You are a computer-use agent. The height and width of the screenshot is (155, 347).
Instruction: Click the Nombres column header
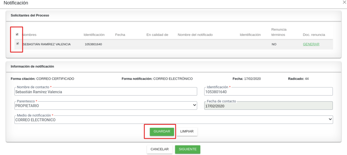[x=29, y=35]
